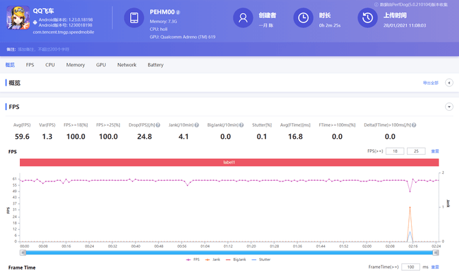Viewport: 459px width, 271px height.
Task: Click the Drop(FPS) value 24.8
Action: pyautogui.click(x=145, y=136)
